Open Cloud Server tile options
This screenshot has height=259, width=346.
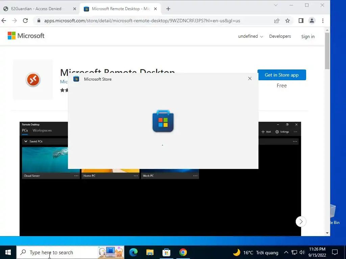[x=76, y=176]
